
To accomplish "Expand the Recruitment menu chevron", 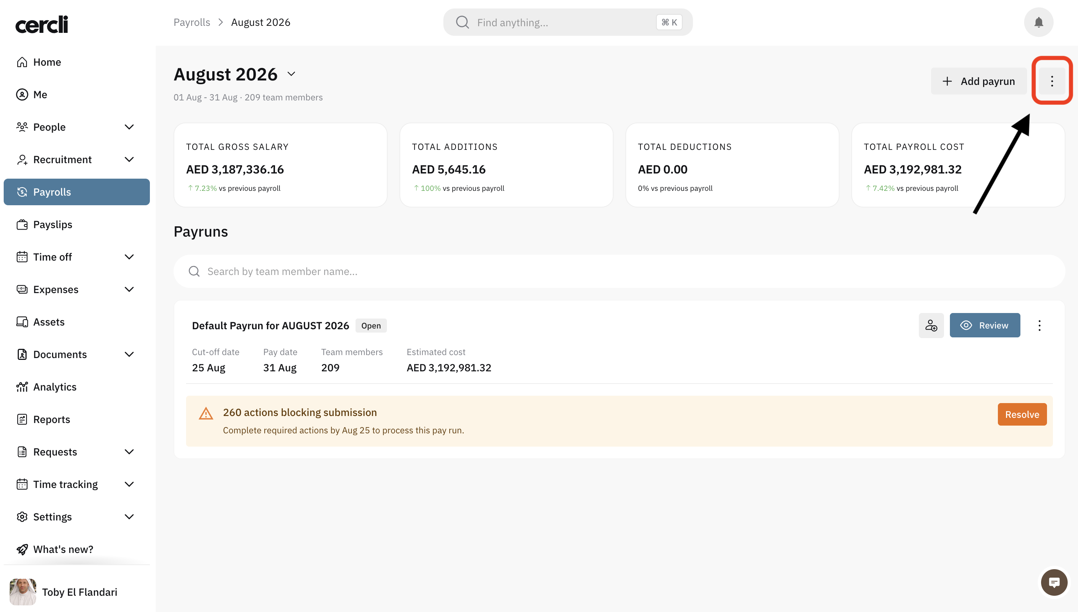I will point(130,160).
